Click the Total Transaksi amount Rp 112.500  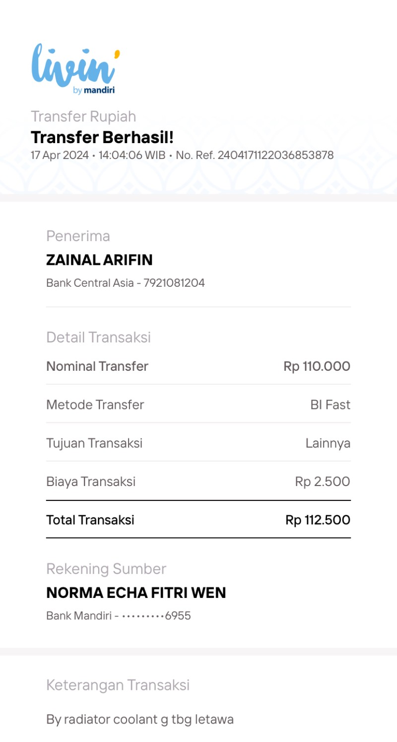click(318, 520)
